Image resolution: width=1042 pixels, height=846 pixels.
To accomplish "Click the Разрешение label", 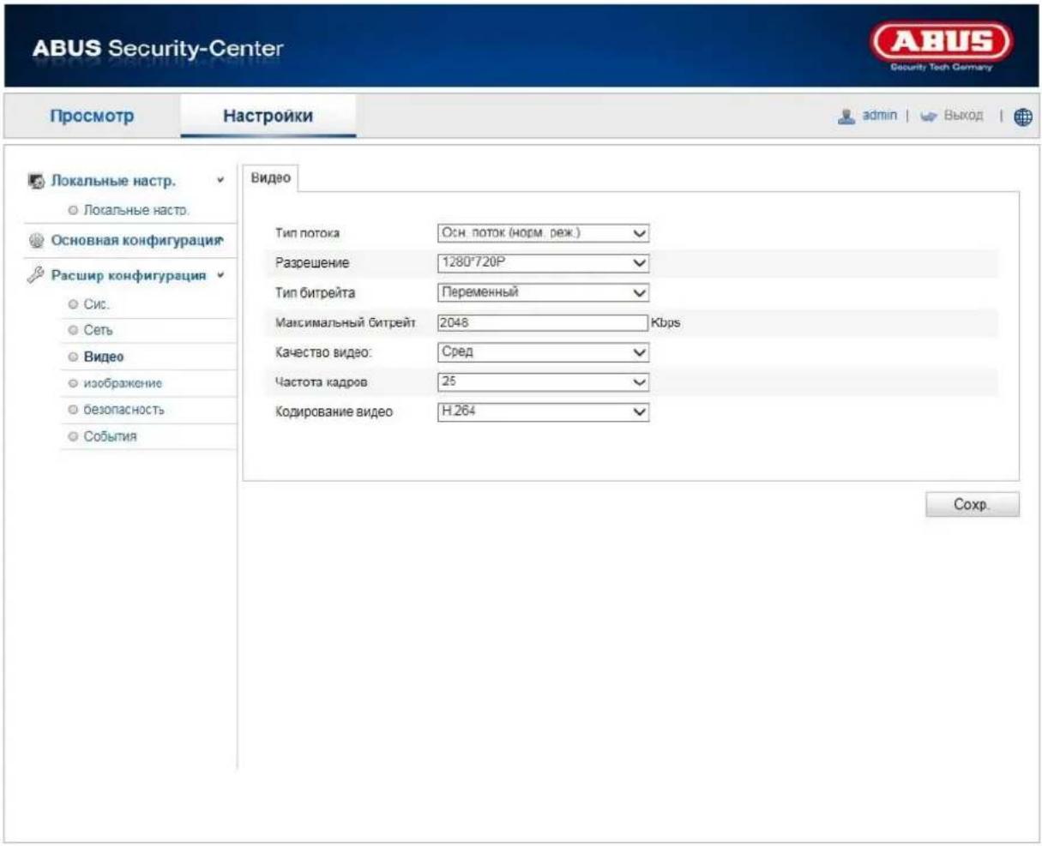I will (312, 263).
